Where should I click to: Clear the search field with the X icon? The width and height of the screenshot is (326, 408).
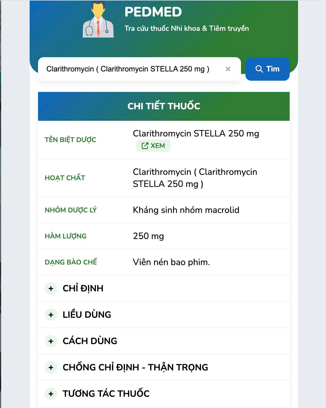[x=228, y=69]
